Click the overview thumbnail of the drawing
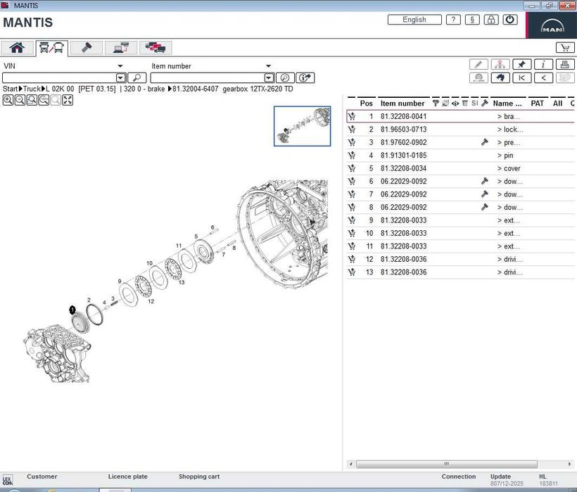Viewport: 577px width, 492px height. point(302,126)
